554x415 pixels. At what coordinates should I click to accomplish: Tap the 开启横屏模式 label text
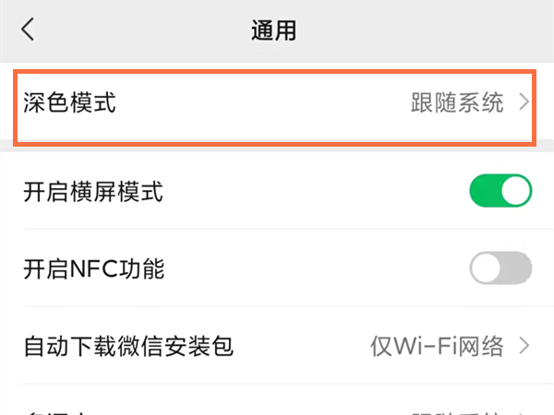pyautogui.click(x=92, y=192)
